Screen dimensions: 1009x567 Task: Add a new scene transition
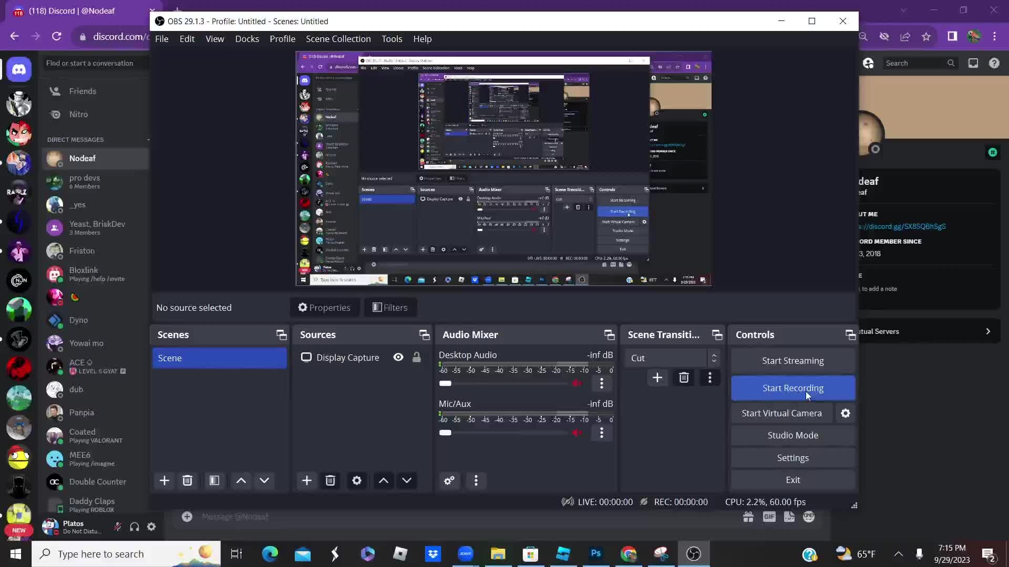(x=657, y=377)
